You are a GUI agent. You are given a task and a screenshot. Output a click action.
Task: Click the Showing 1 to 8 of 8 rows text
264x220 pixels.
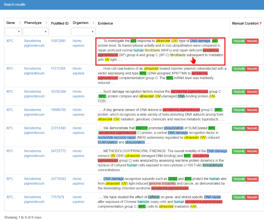(23, 217)
